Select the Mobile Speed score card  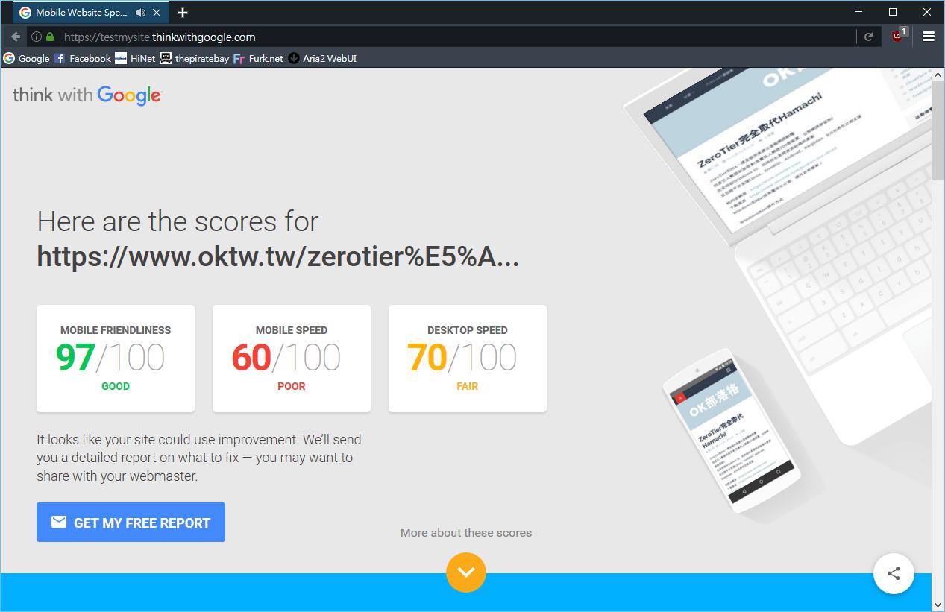point(292,359)
